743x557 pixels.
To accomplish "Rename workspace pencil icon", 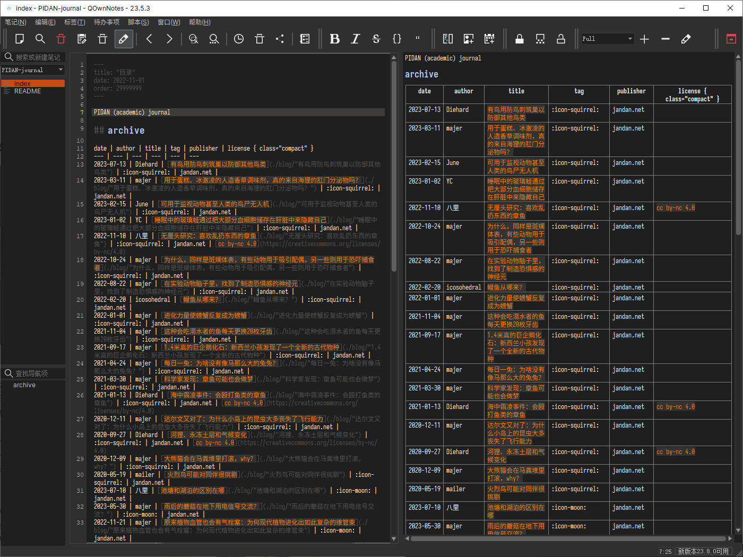I will (x=686, y=39).
